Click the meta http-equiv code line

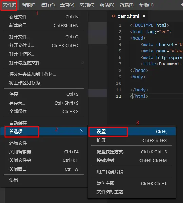pos(162,58)
